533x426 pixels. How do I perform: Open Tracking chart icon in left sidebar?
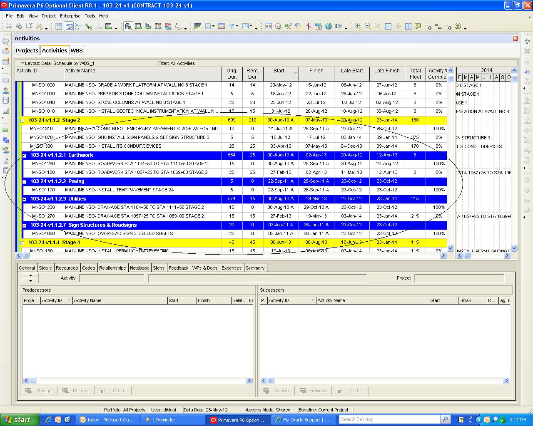[x=6, y=111]
